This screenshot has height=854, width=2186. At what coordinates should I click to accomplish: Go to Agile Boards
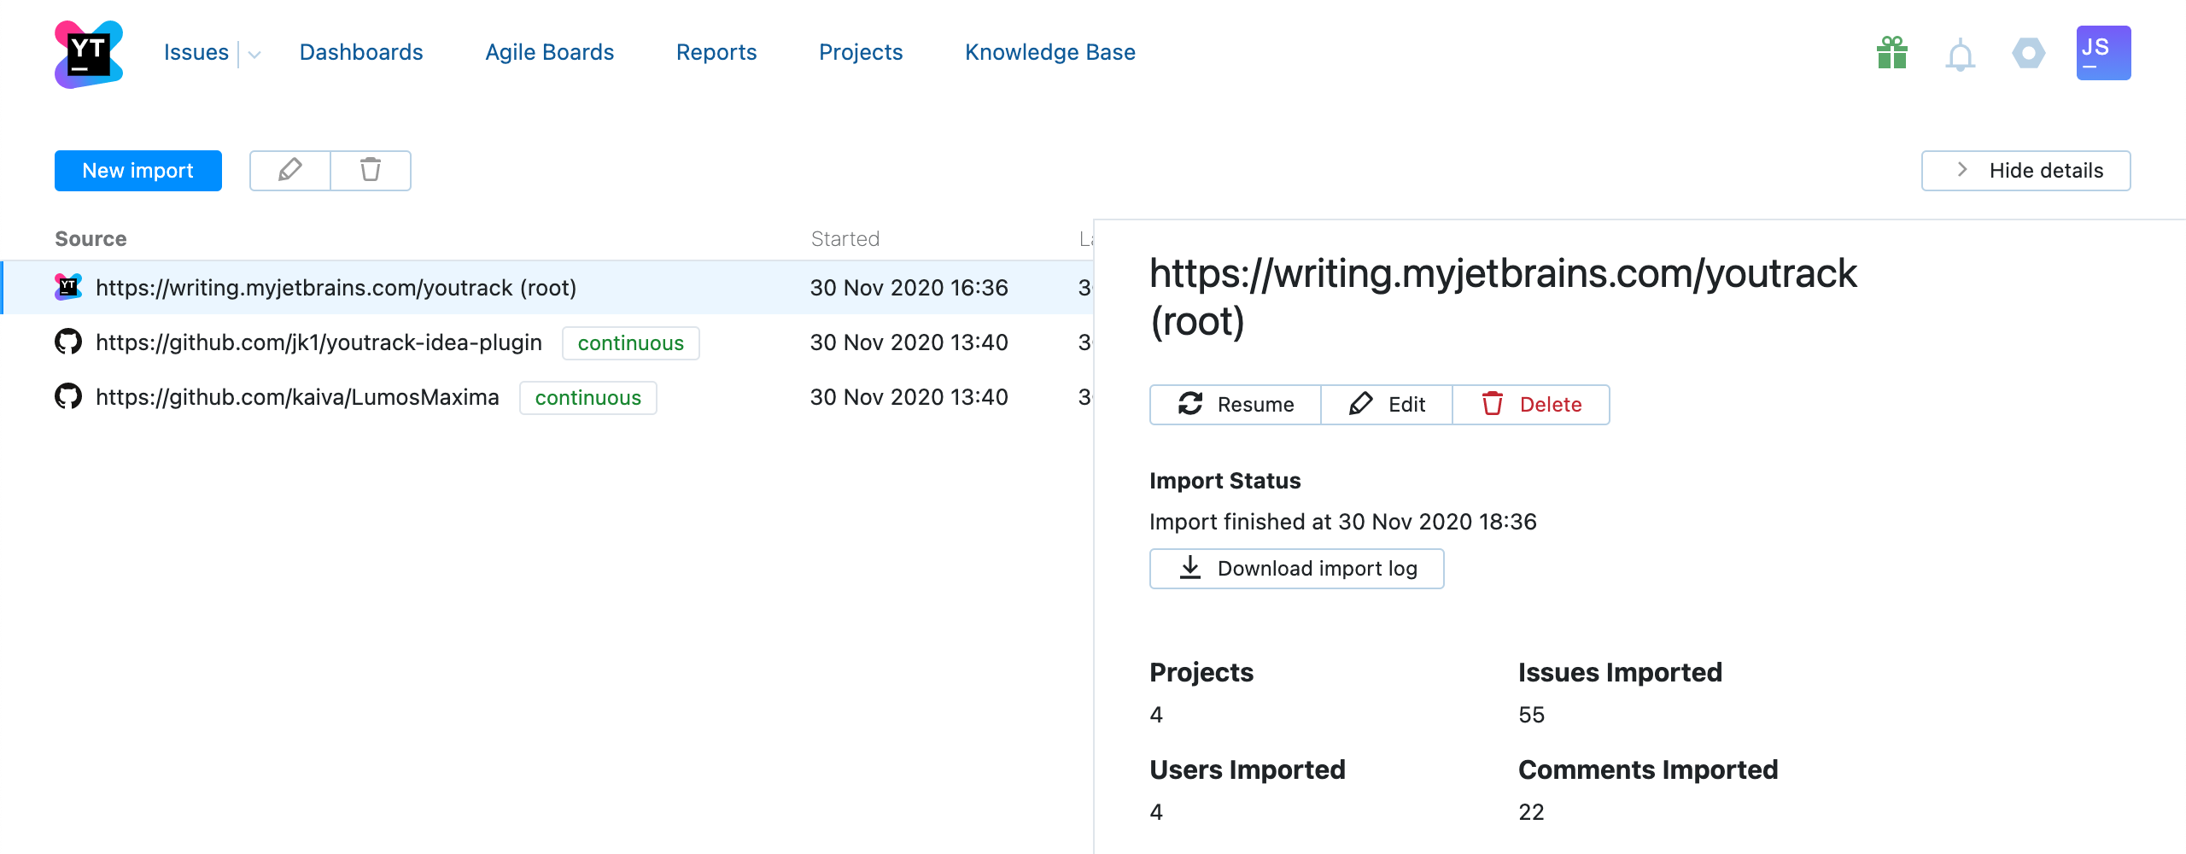pyautogui.click(x=549, y=53)
